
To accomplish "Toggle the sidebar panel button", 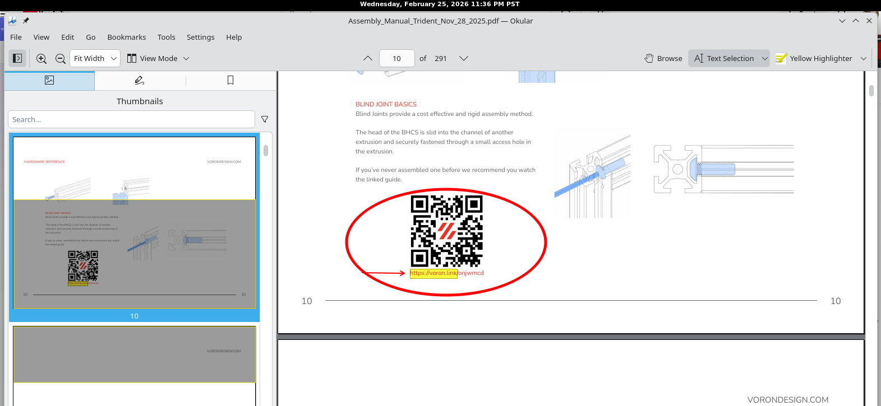I will pos(17,58).
